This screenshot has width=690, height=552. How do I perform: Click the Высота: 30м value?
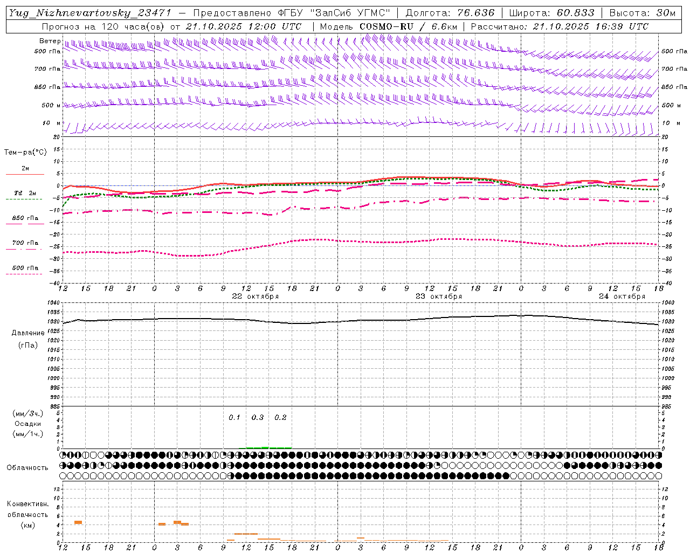642,13
